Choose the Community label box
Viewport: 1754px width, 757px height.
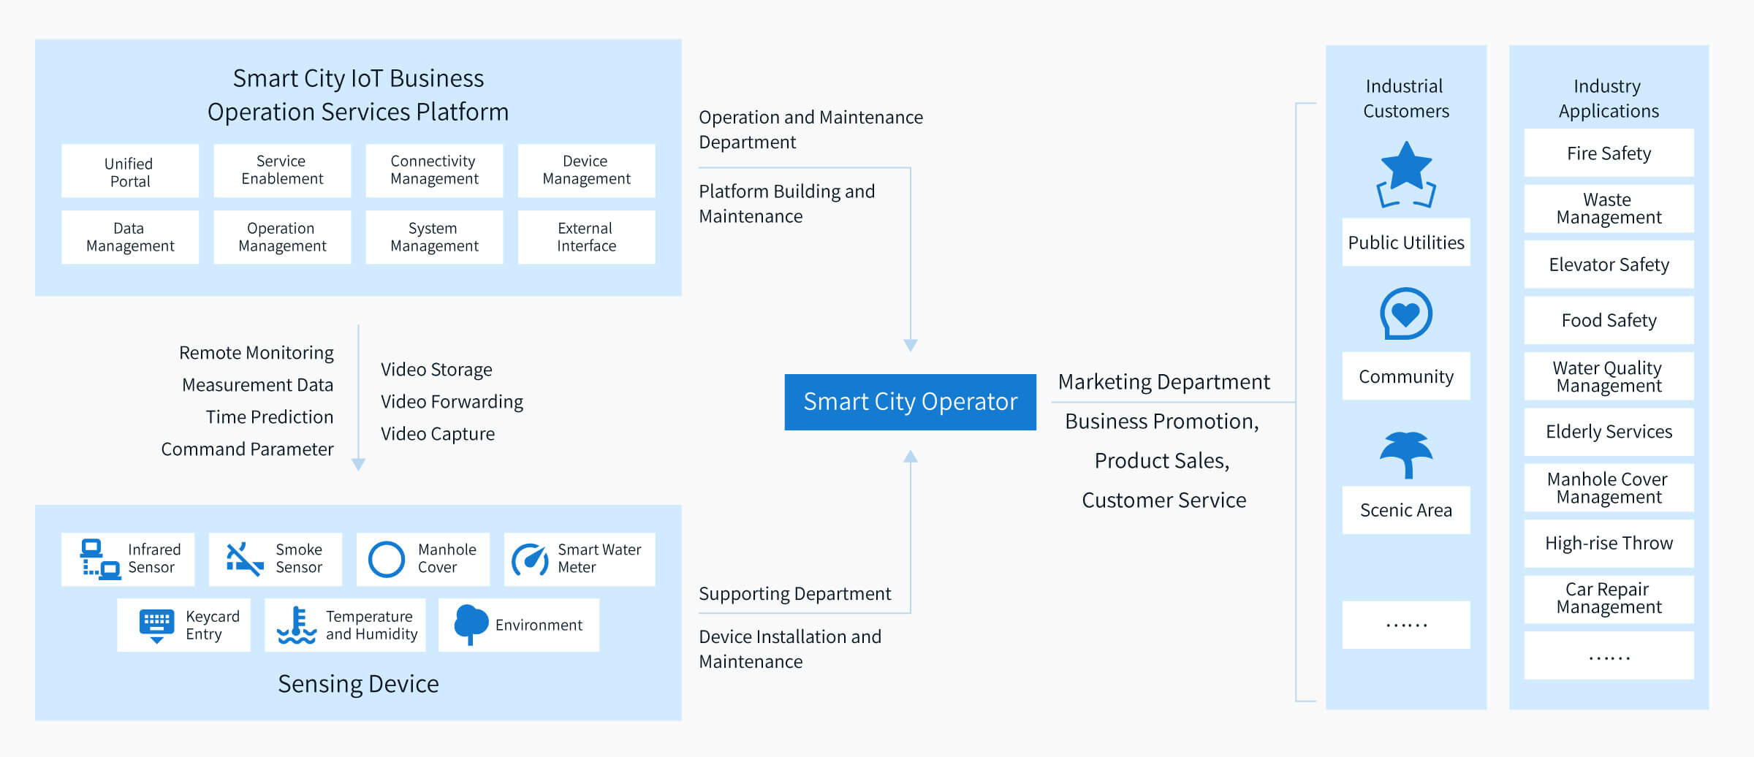click(1406, 376)
